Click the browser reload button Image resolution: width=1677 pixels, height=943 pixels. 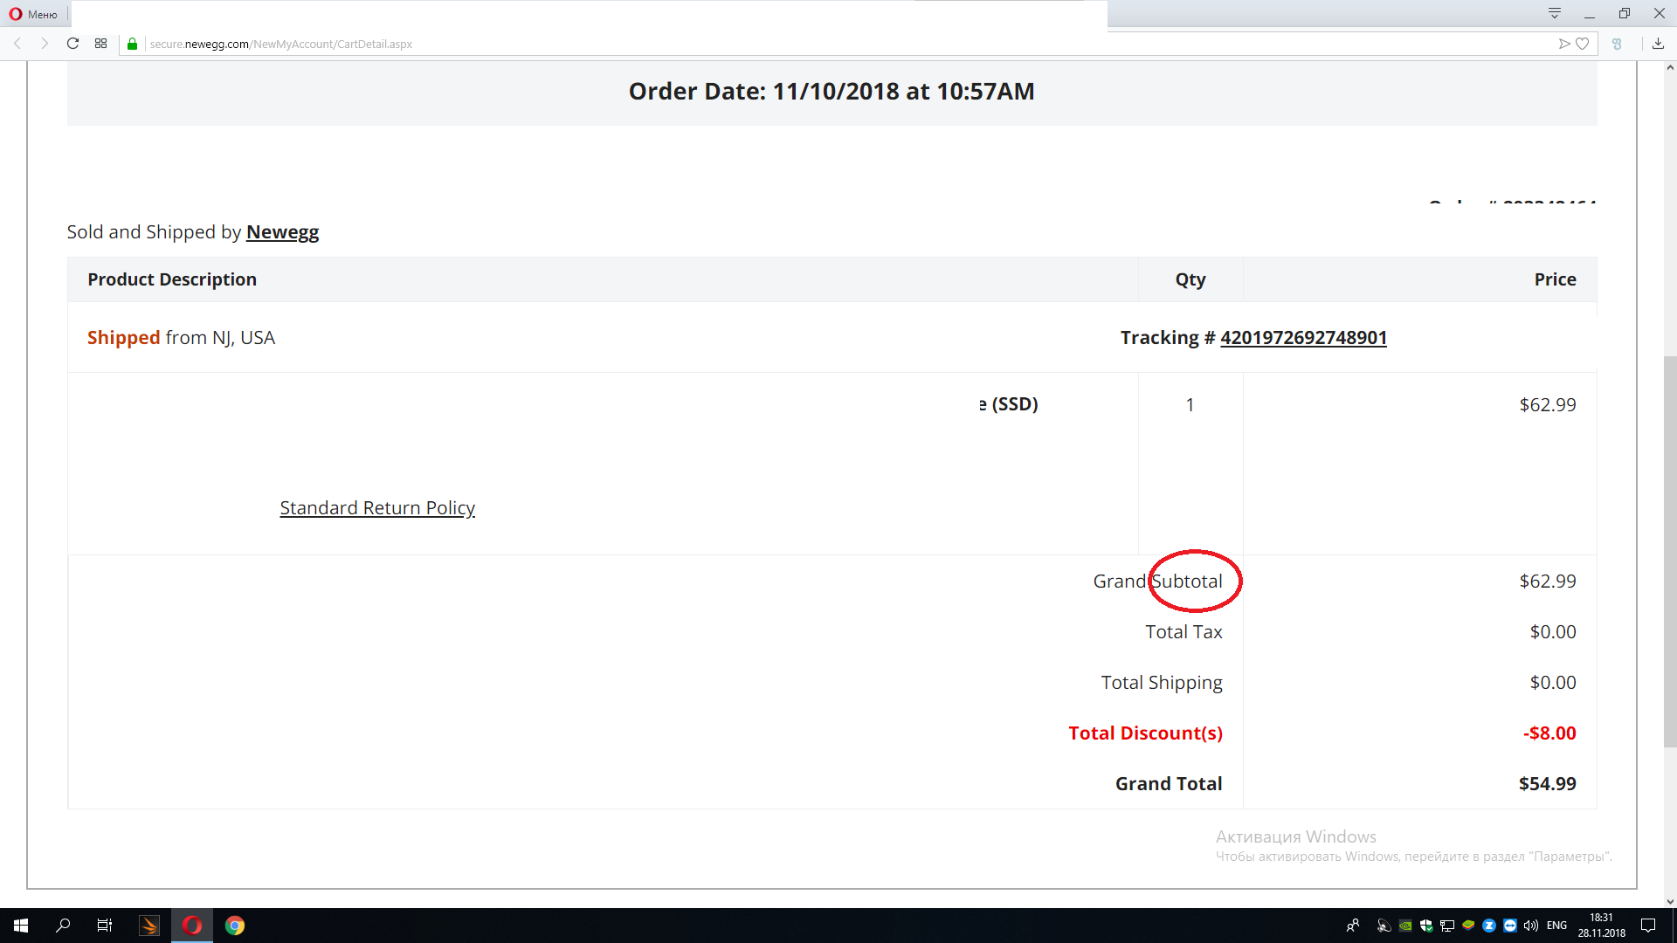coord(73,44)
